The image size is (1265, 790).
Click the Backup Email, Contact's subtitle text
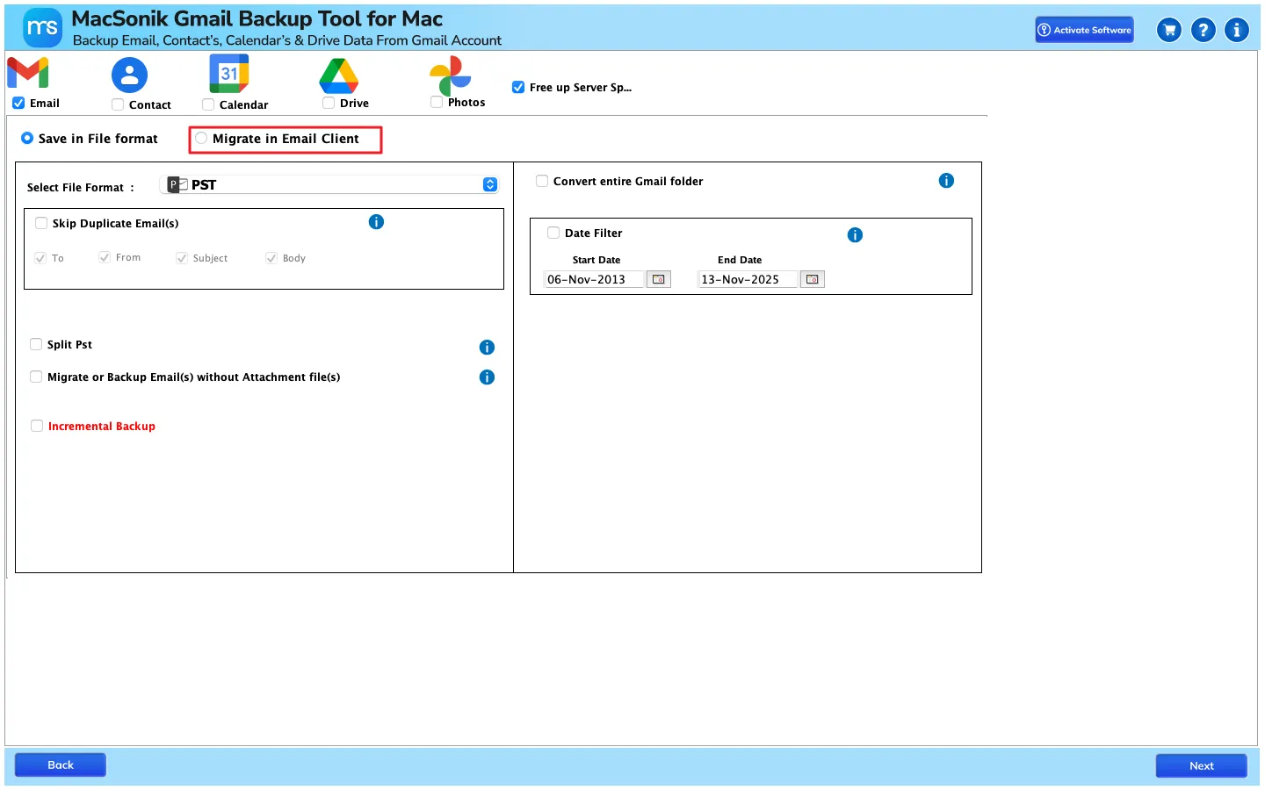tap(287, 40)
